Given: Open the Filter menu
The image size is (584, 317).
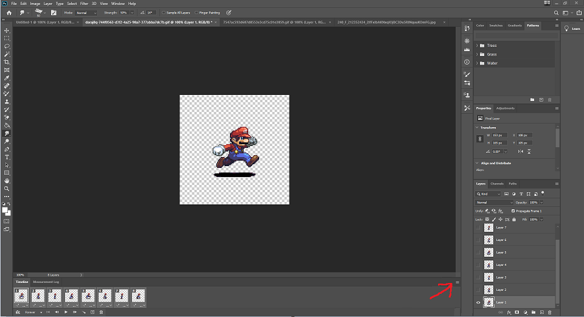Looking at the screenshot, I should [84, 4].
